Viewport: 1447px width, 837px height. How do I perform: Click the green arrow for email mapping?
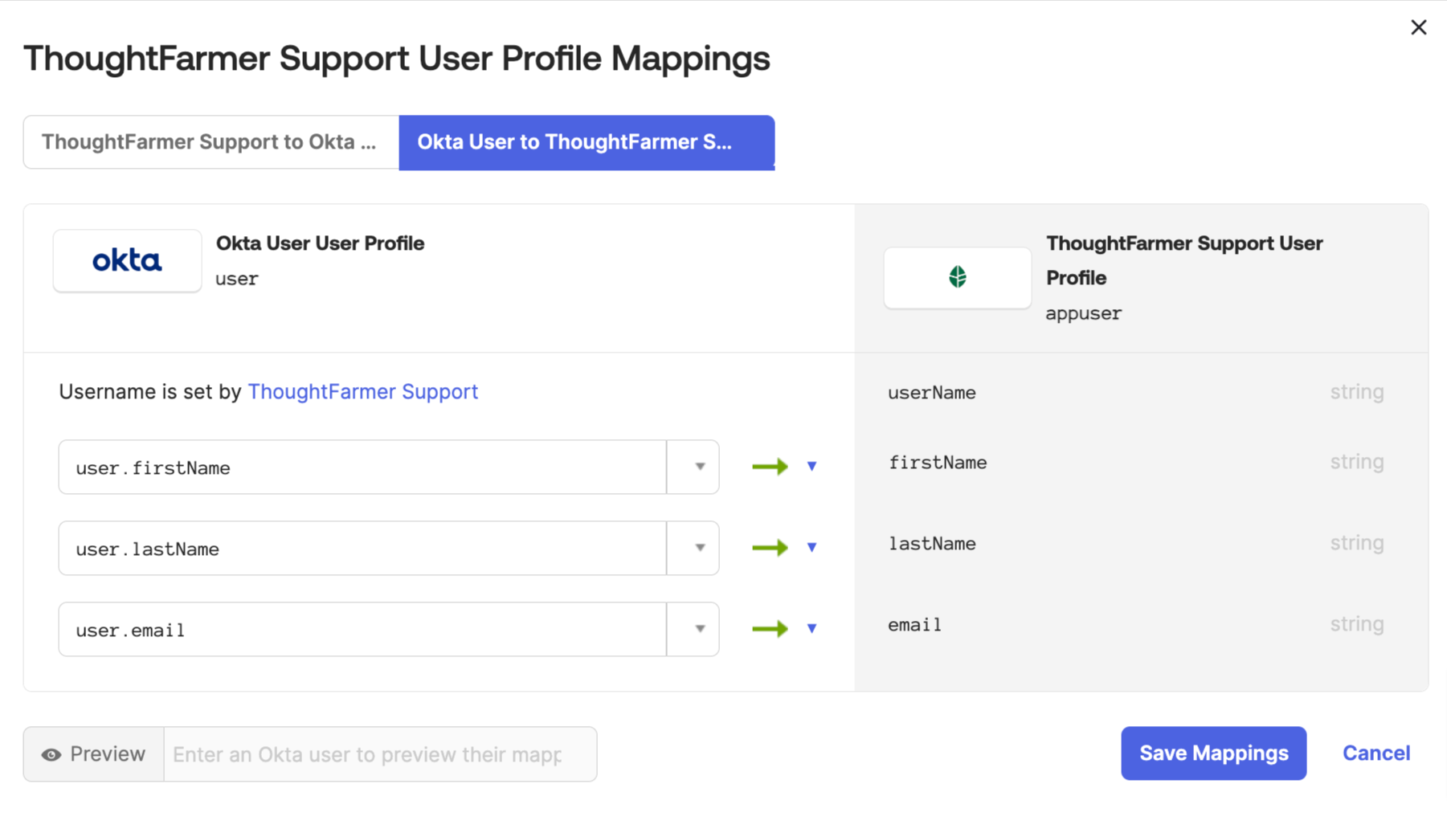770,629
